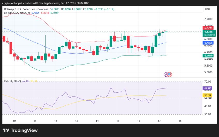Click the purple RSI value tag 62.06
The height and width of the screenshot is (137, 219).
pyautogui.click(x=207, y=88)
